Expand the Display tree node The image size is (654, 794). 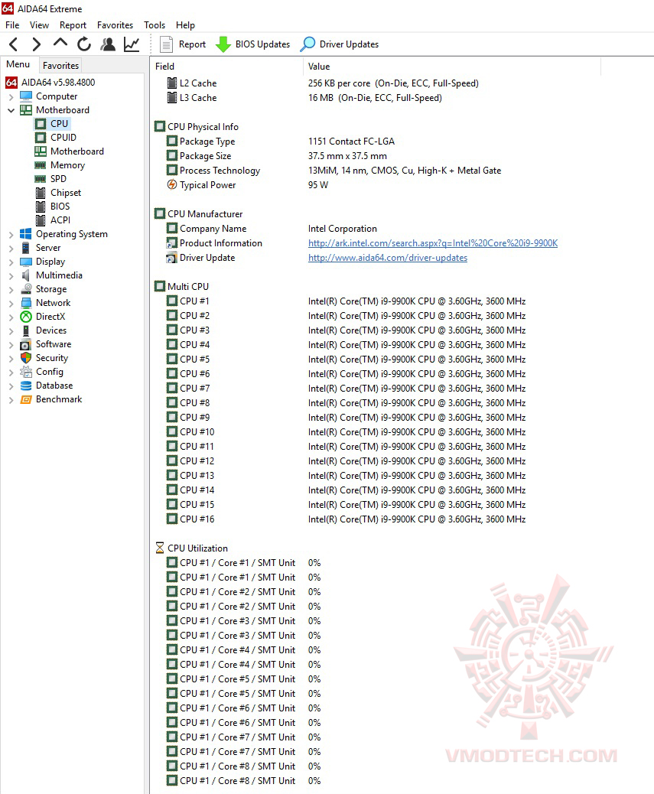pyautogui.click(x=11, y=262)
